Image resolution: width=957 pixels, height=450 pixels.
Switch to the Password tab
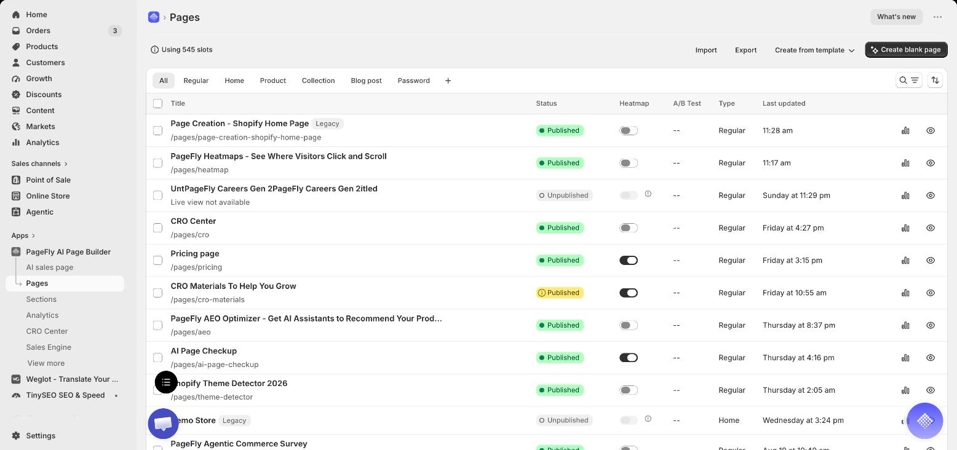(x=414, y=81)
